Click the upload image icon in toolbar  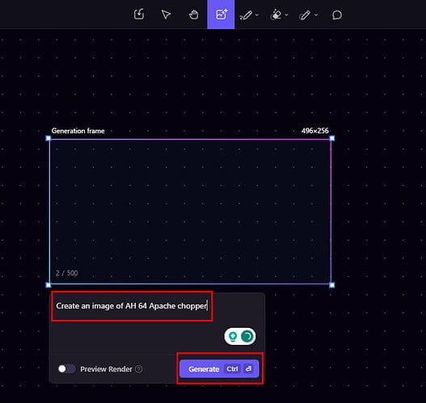pos(139,15)
